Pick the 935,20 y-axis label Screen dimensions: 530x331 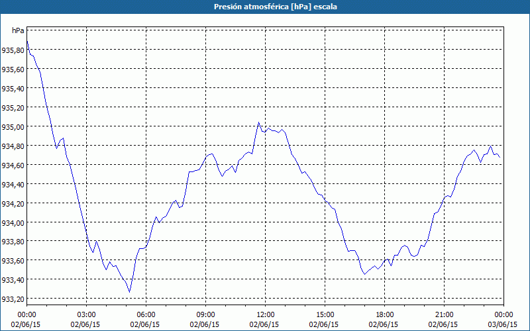(x=13, y=107)
